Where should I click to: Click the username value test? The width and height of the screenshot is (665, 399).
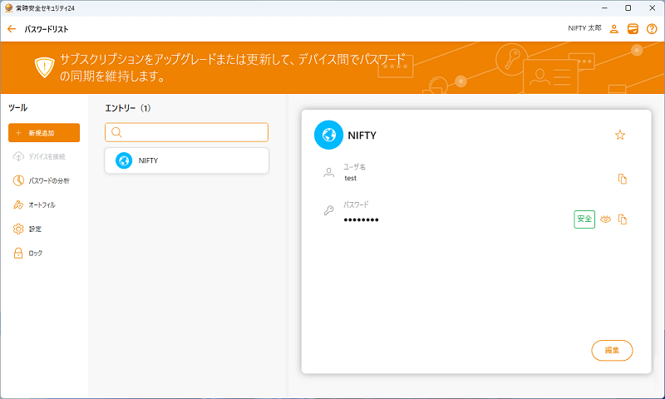pyautogui.click(x=350, y=178)
